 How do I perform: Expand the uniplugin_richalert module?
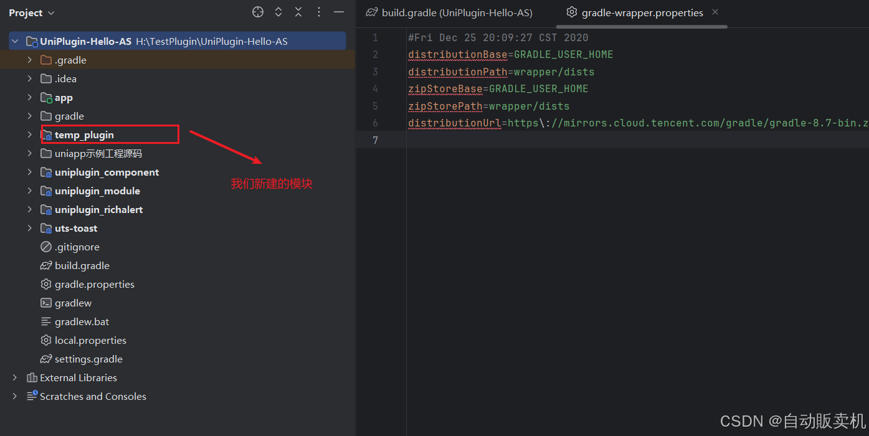pos(29,209)
